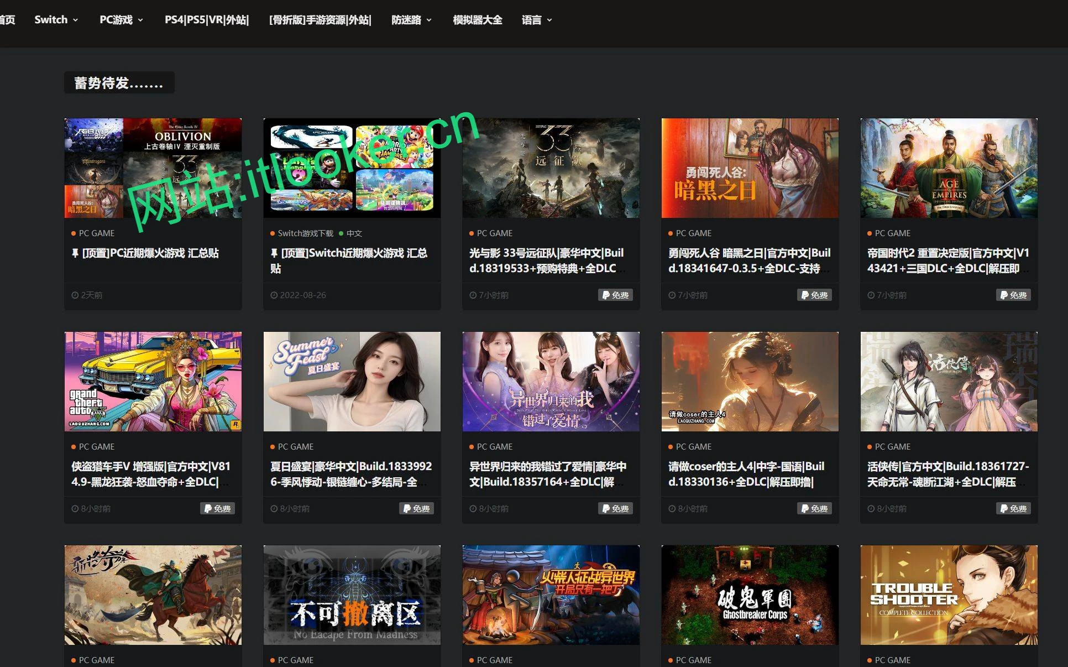
Task: Click the 破鬼军团 Ghostbreaker Corps thumbnail
Action: [x=750, y=595]
